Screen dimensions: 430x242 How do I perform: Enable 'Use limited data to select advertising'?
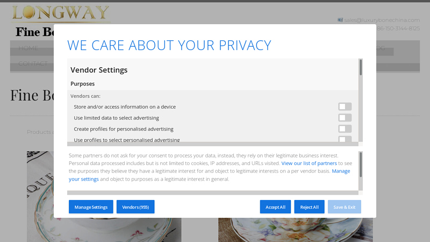(345, 118)
